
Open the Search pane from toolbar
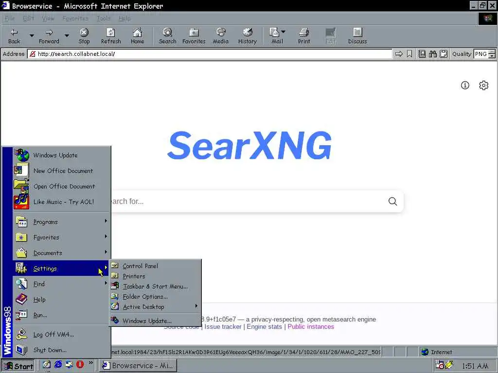coord(167,36)
